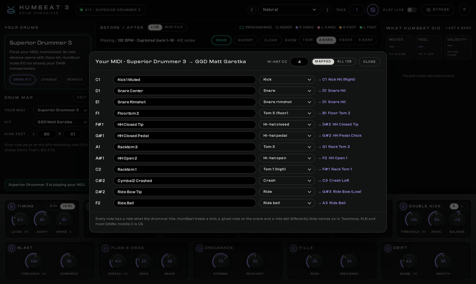Go to next preset with right arrow
This screenshot has width=476, height=284.
327,10
